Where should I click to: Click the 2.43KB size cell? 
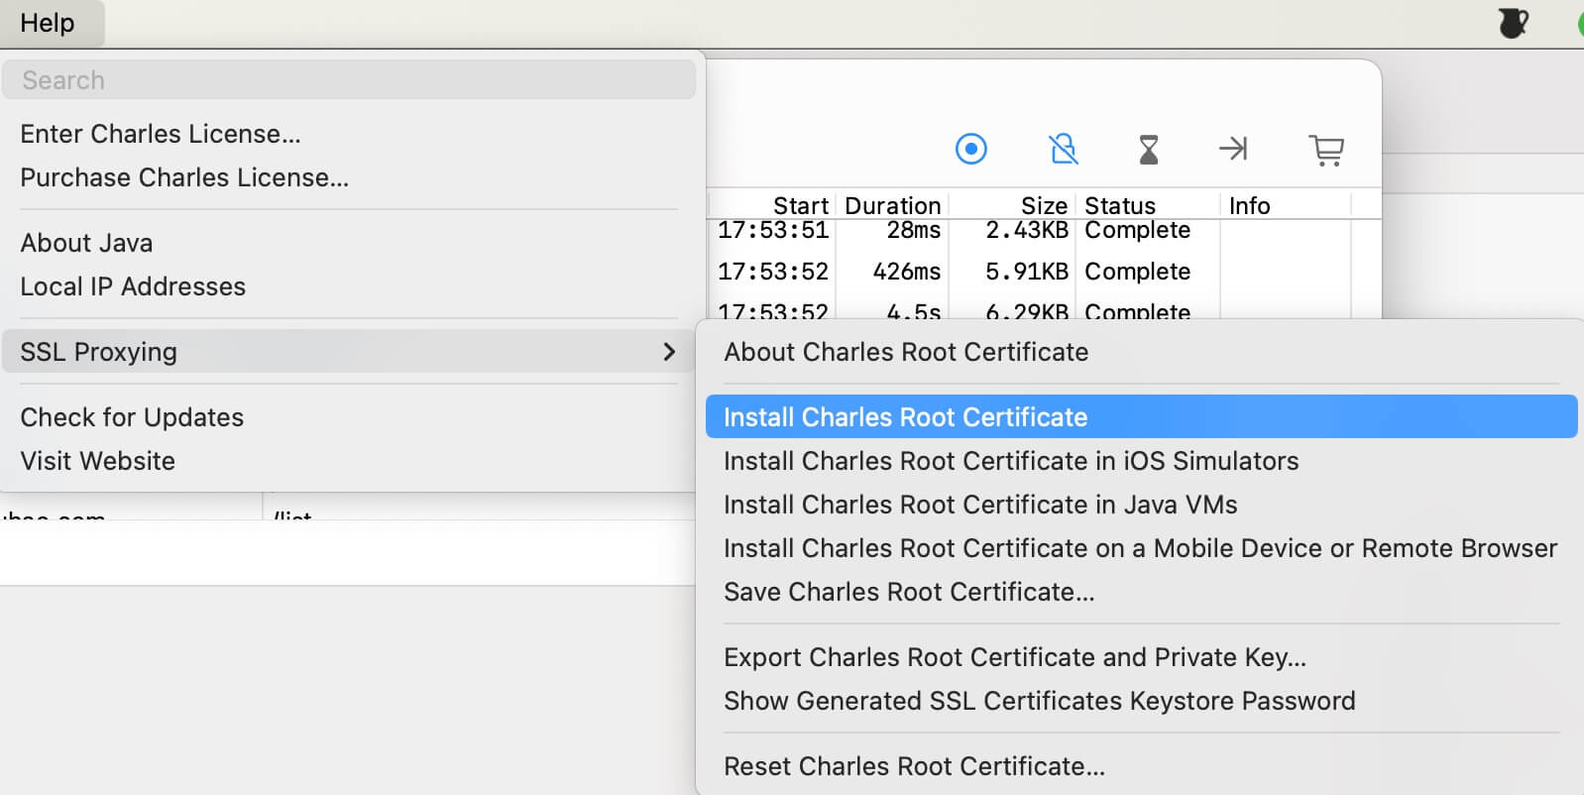1027,230
